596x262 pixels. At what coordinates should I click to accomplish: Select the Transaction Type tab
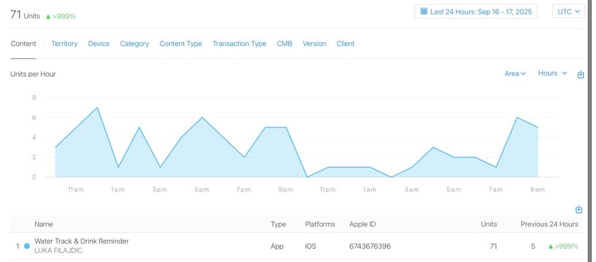coord(240,43)
